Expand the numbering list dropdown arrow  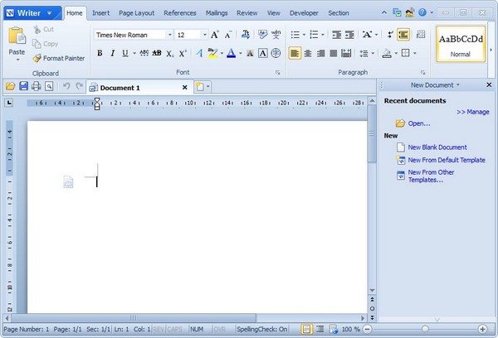[323, 35]
